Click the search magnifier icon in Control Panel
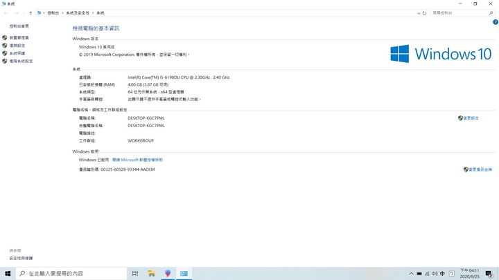The height and width of the screenshot is (280, 499). [491, 13]
